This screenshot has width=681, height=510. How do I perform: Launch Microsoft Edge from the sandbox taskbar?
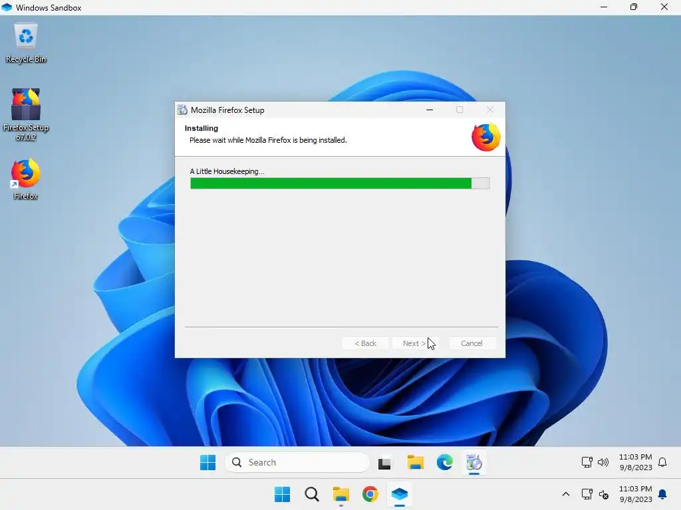445,462
